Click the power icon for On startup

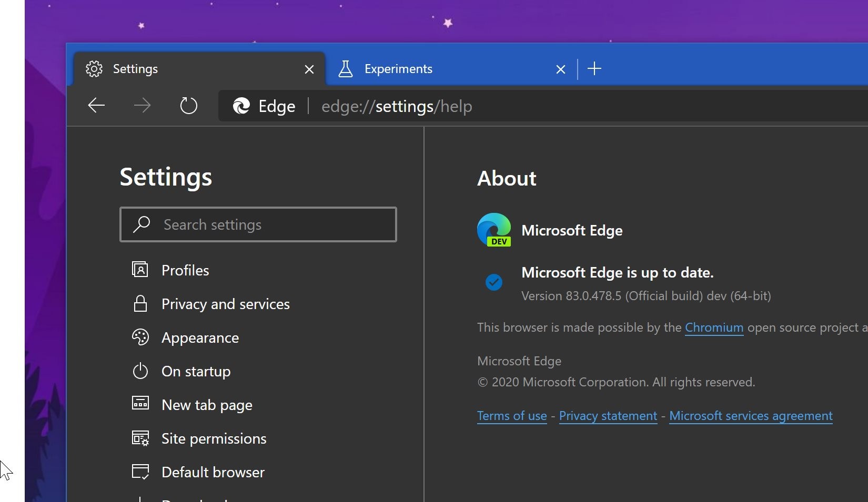pos(140,371)
